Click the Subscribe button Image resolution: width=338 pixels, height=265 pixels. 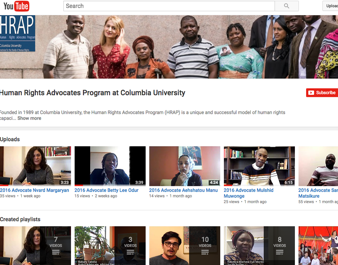pyautogui.click(x=322, y=93)
